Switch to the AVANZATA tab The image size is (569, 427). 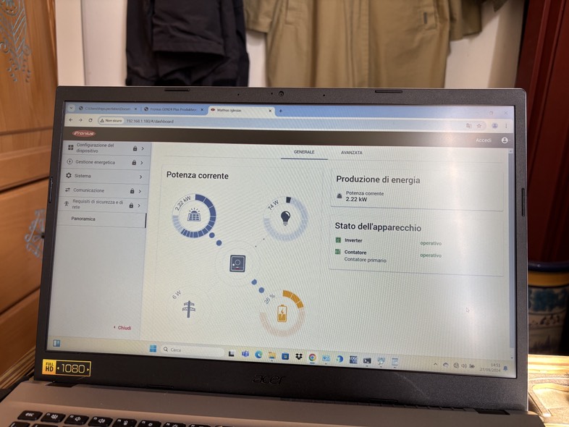[x=352, y=153]
